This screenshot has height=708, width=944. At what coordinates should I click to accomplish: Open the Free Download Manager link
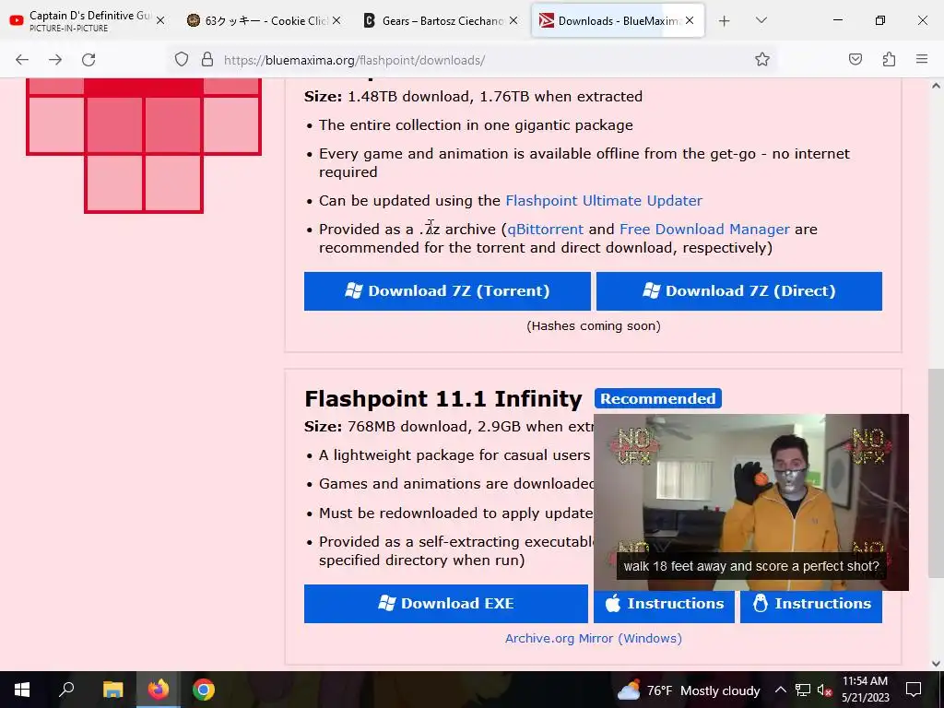[x=704, y=230]
